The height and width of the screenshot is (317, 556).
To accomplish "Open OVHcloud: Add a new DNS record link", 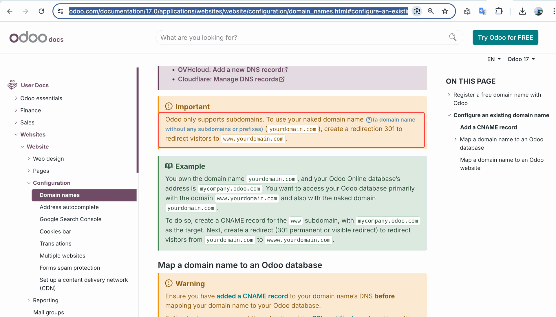I will 230,70.
